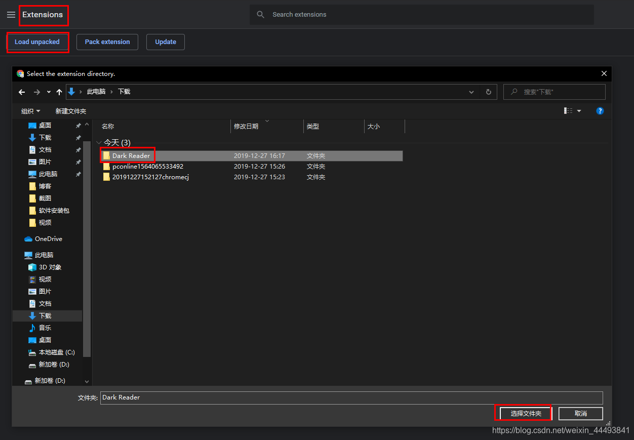Viewport: 634px width, 440px height.
Task: Open the 组织 menu
Action: pyautogui.click(x=30, y=111)
